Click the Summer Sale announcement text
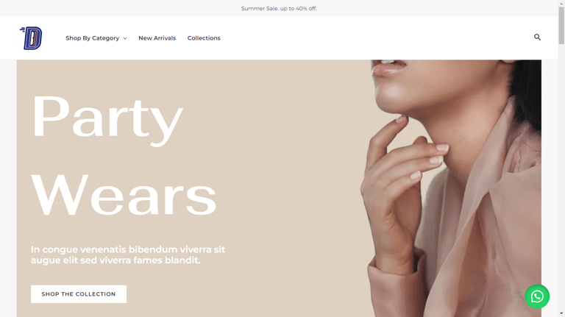 [279, 8]
